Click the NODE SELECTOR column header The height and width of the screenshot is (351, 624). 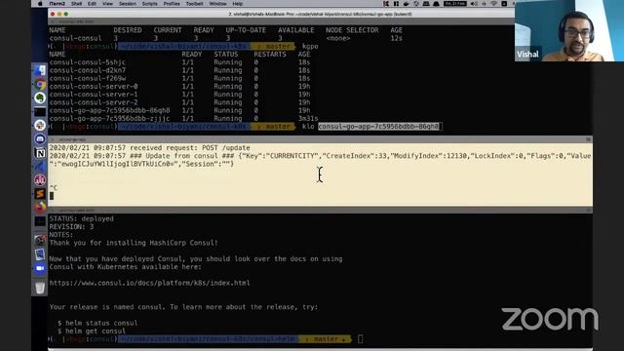point(352,30)
